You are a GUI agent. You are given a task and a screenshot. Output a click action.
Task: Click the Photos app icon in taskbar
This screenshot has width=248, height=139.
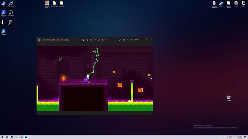[26, 137]
